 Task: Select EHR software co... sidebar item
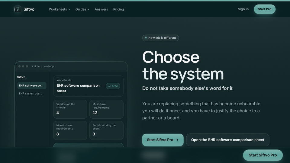(32, 85)
